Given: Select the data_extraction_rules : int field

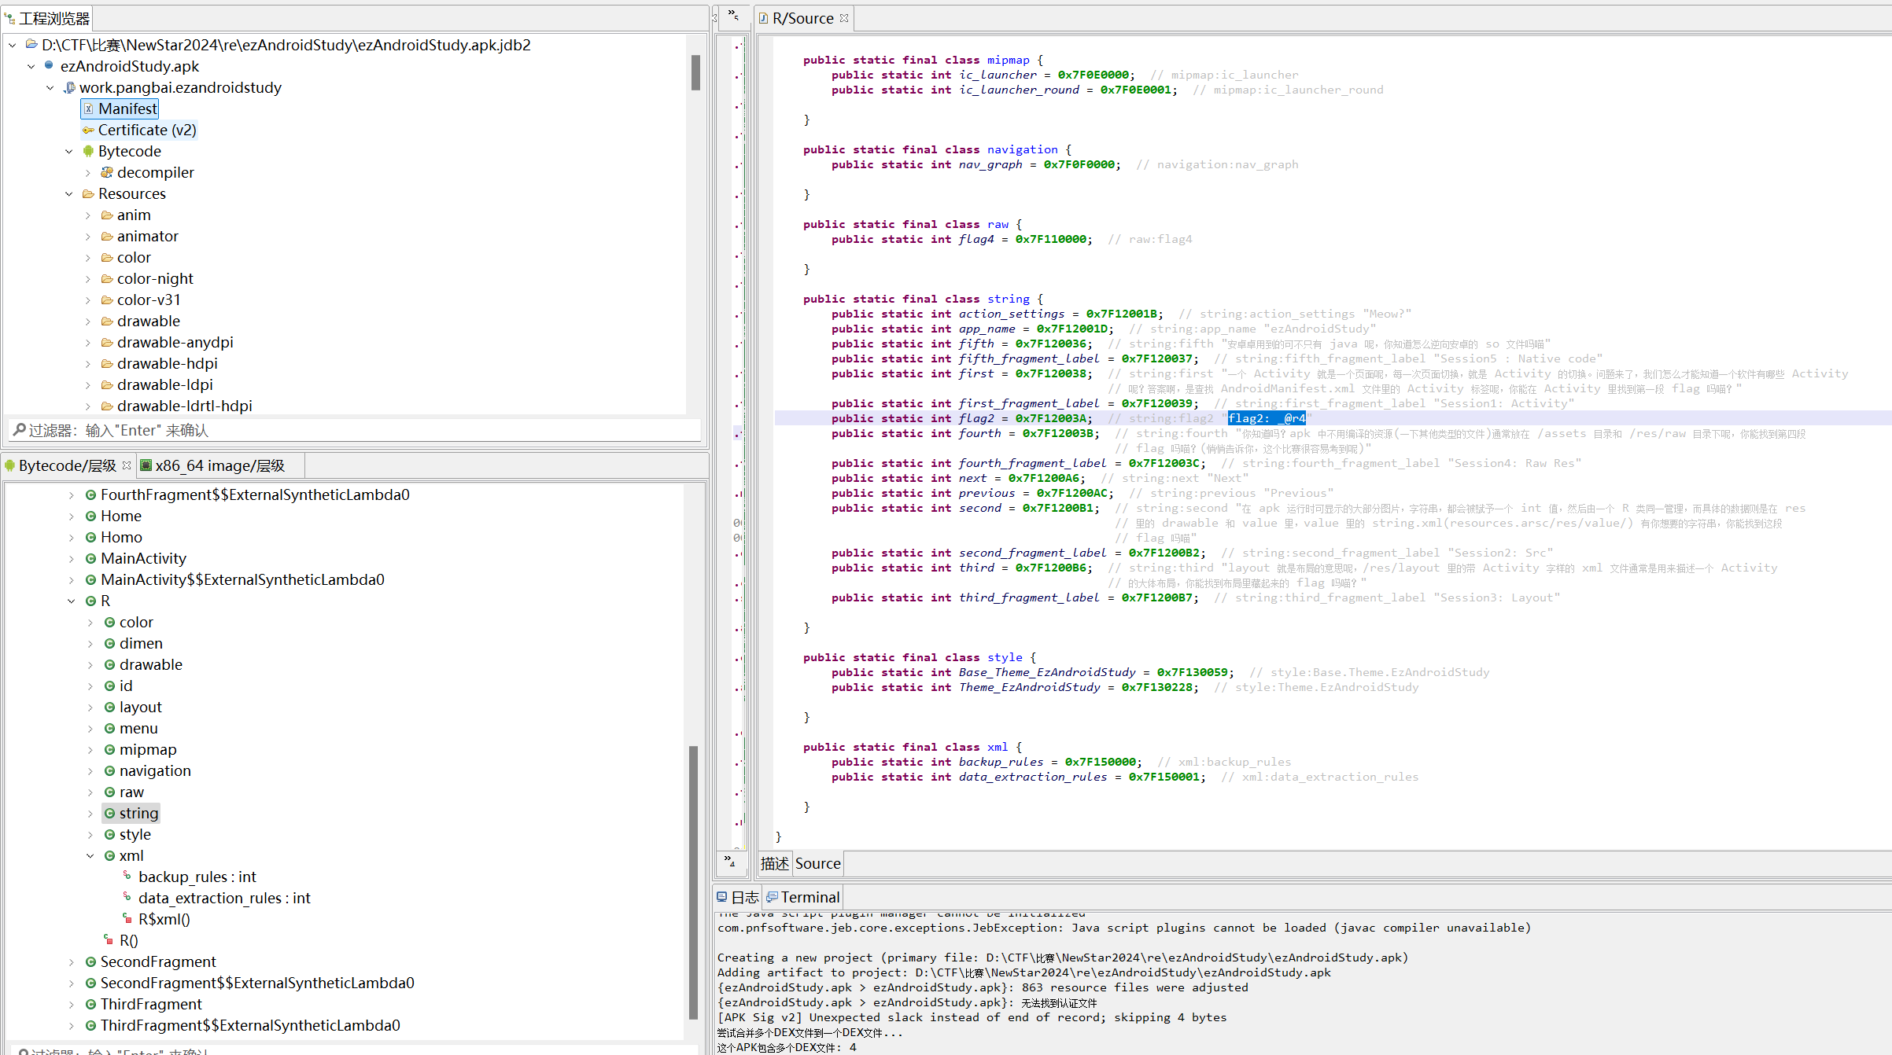Looking at the screenshot, I should (224, 898).
